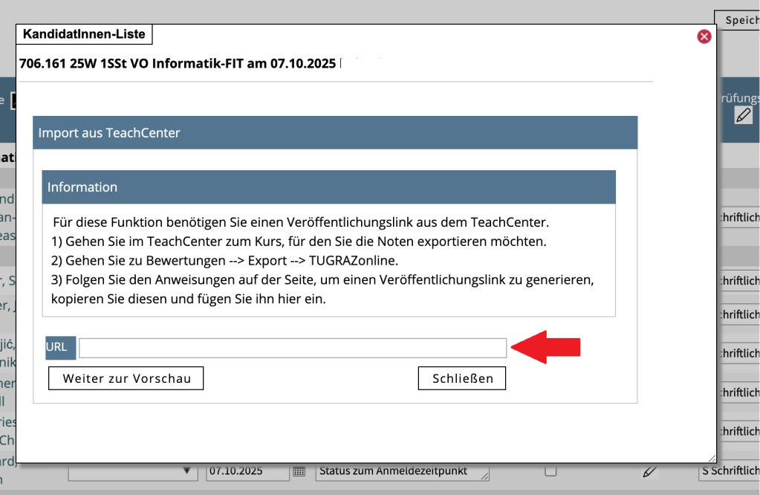
Task: Click the Import aus TeachCenter header bar
Action: [335, 133]
